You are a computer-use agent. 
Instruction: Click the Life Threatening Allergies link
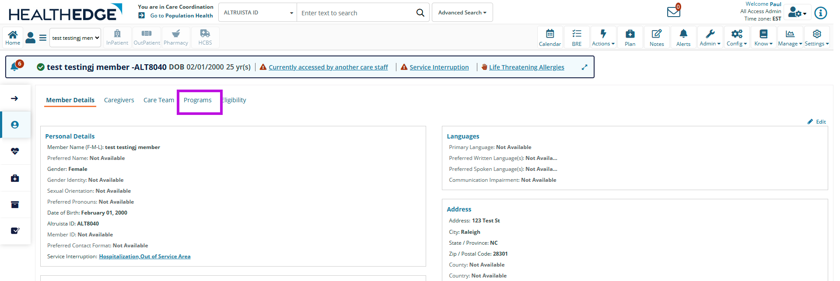click(x=526, y=67)
